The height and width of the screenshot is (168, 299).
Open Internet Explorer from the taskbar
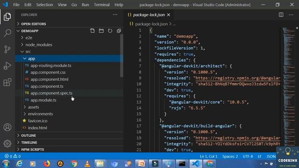coord(19,164)
